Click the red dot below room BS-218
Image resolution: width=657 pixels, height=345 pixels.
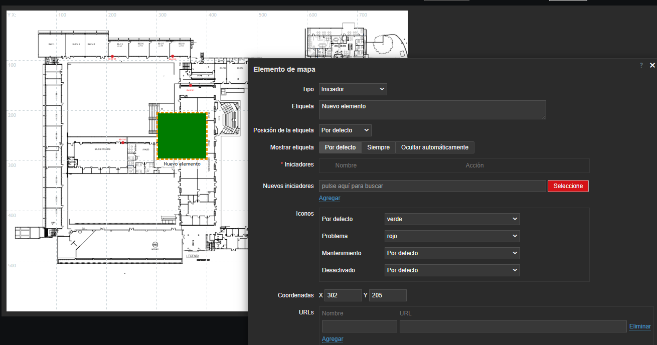(x=172, y=57)
